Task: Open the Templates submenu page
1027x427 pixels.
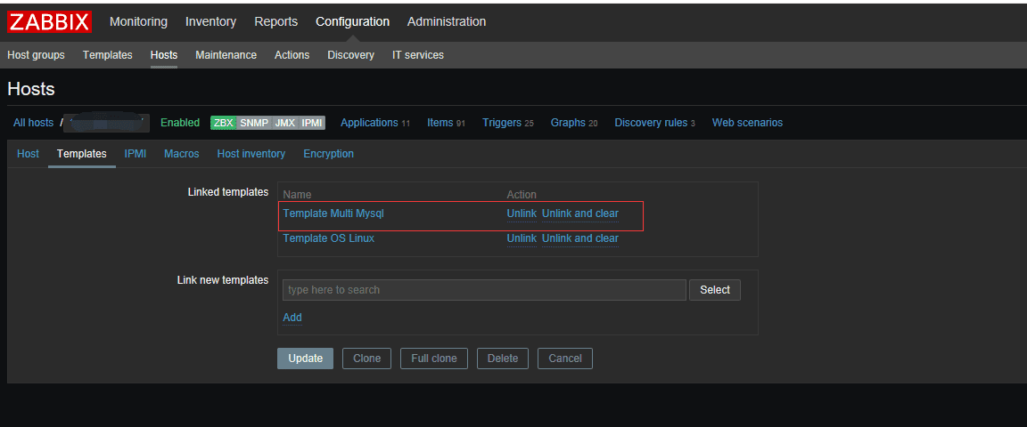Action: (x=107, y=55)
